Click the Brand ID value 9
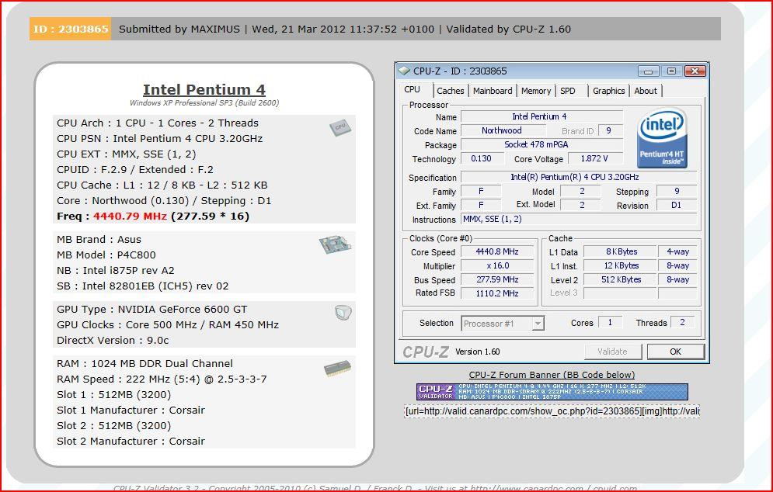Screen dimensions: 773x492 point(609,130)
